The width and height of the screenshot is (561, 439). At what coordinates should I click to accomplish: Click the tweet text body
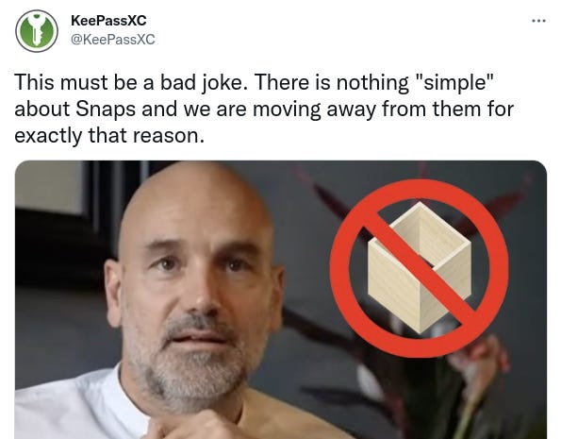264,109
